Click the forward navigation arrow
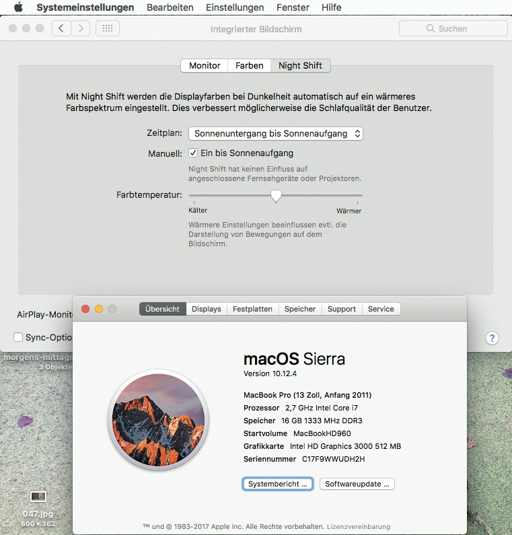This screenshot has width=512, height=535. click(x=81, y=28)
